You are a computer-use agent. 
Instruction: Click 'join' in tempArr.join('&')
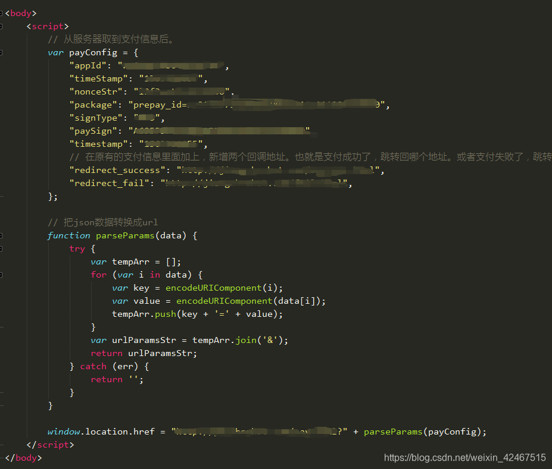click(x=246, y=341)
